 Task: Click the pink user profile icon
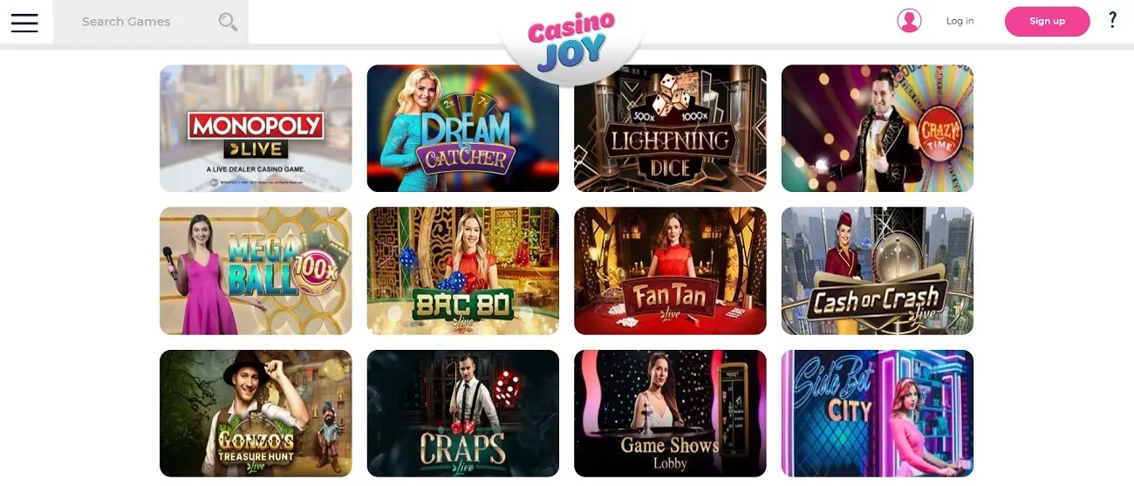click(909, 21)
